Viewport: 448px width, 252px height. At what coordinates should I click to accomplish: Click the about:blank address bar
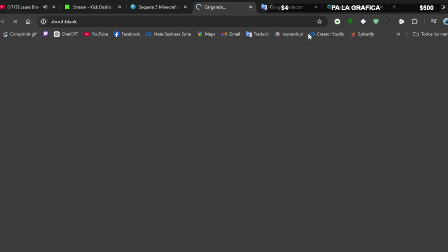coord(182,22)
